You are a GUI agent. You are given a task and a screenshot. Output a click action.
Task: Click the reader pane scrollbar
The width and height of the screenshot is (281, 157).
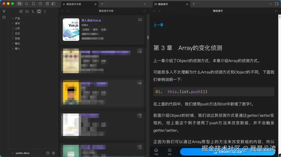280,17
